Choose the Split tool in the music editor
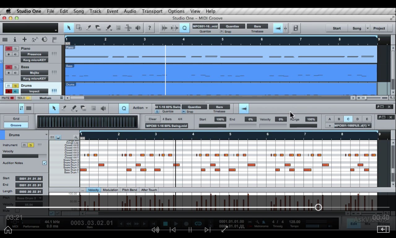396x238 pixels. click(64, 108)
